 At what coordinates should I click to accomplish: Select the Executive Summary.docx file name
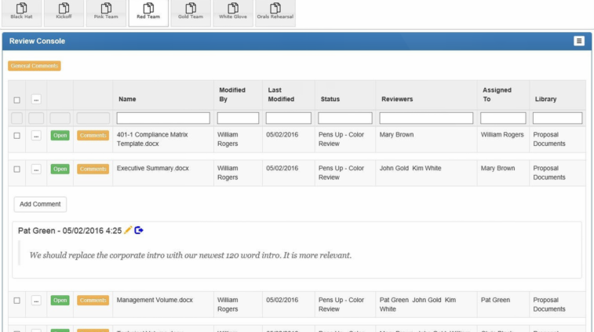click(x=153, y=168)
